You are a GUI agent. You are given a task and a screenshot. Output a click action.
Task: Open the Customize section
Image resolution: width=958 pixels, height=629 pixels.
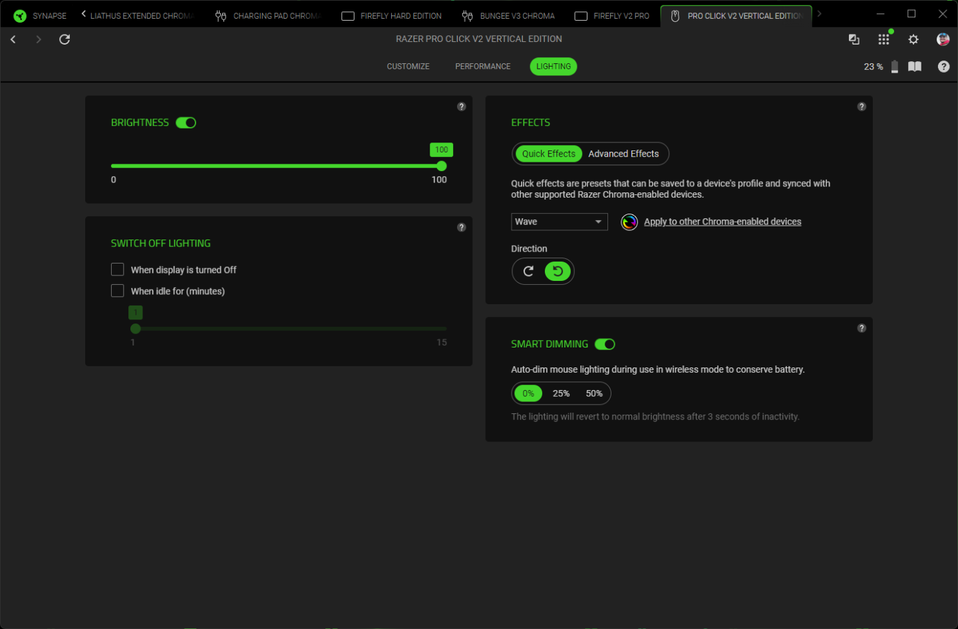408,67
